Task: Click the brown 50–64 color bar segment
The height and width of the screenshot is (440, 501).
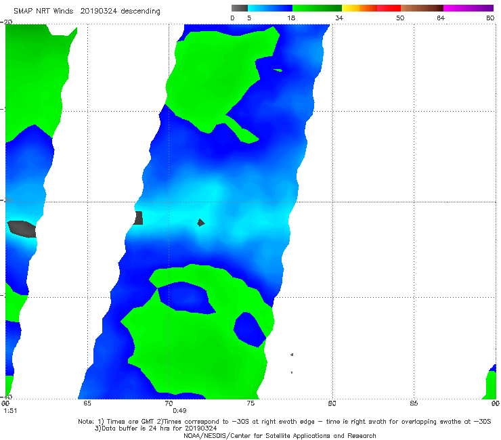Action: (422, 8)
